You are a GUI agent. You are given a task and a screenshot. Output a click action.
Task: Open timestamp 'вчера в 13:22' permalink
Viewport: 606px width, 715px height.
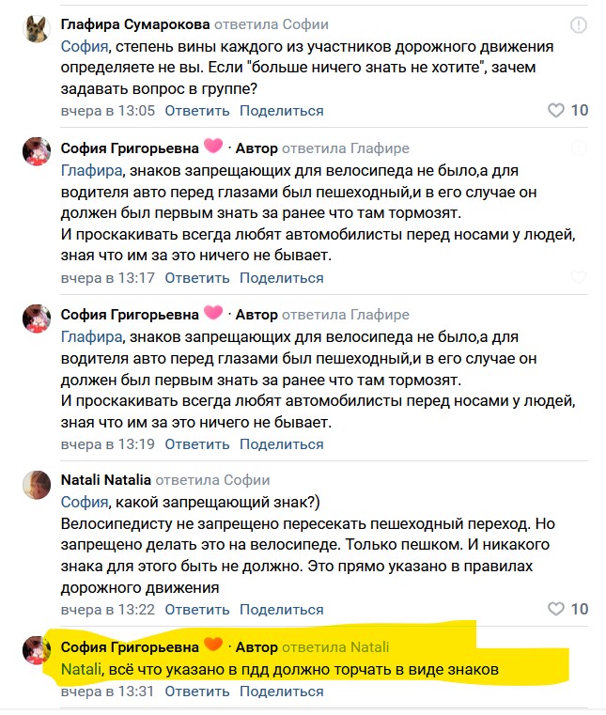click(107, 609)
